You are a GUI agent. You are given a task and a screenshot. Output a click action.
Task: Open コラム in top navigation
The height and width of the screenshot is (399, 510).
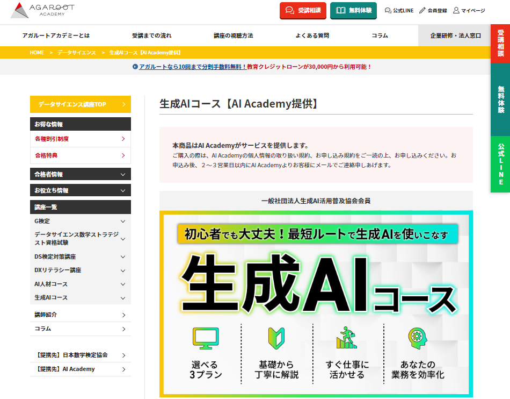click(380, 35)
